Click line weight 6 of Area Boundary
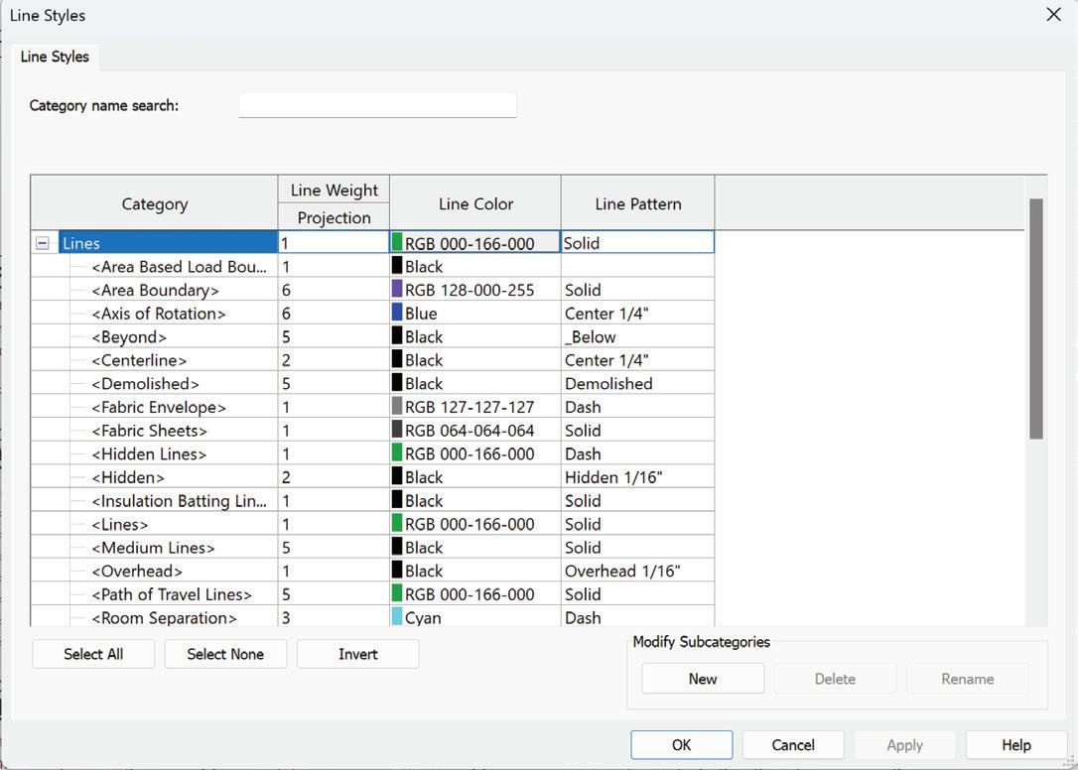Screen dimensions: 1078x770 pos(334,290)
